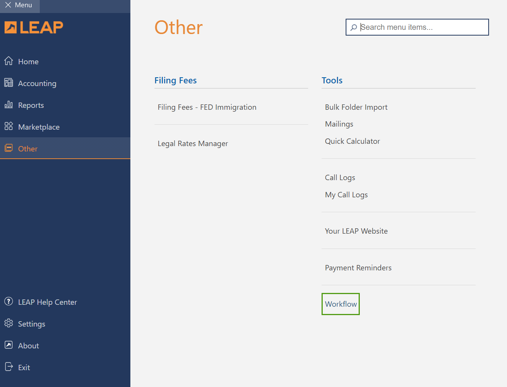This screenshot has height=387, width=507.
Task: Open Legal Rates Manager
Action: [x=193, y=144]
